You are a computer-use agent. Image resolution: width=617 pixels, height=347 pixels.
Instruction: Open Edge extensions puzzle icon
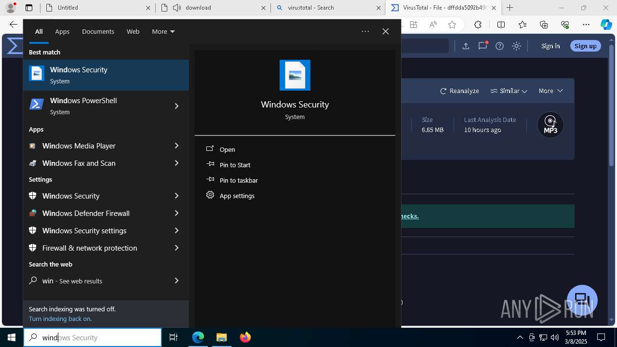[x=478, y=25]
